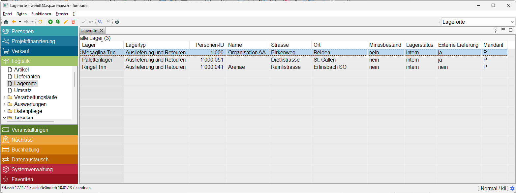Image resolution: width=516 pixels, height=193 pixels.
Task: Click the red trash delete icon
Action: point(73,22)
